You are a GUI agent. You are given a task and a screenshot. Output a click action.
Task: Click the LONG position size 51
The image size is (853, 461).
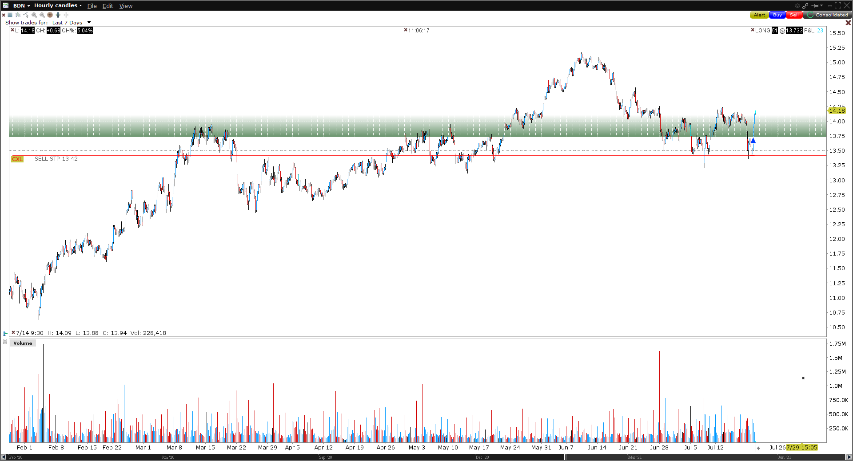coord(774,31)
